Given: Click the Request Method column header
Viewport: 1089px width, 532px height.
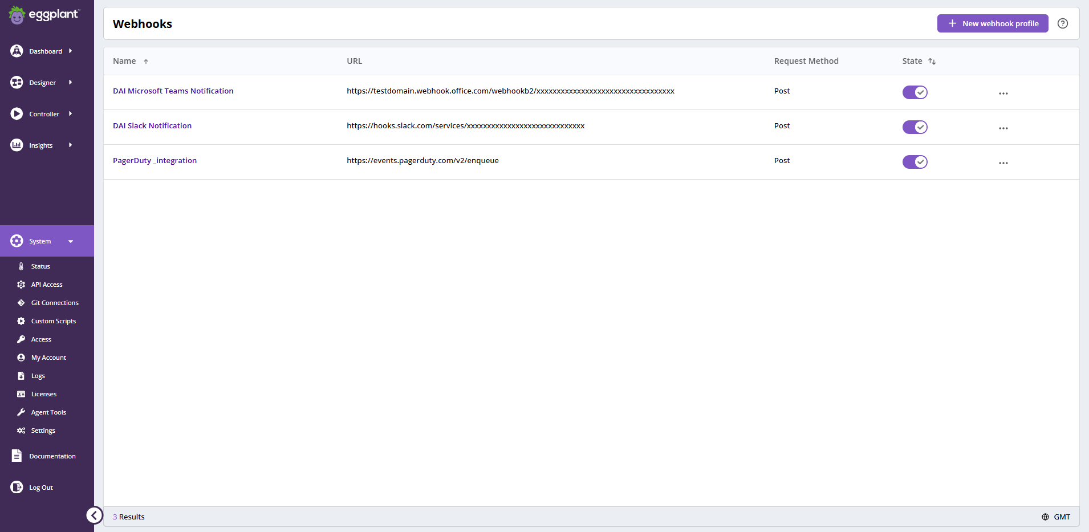Looking at the screenshot, I should 806,61.
